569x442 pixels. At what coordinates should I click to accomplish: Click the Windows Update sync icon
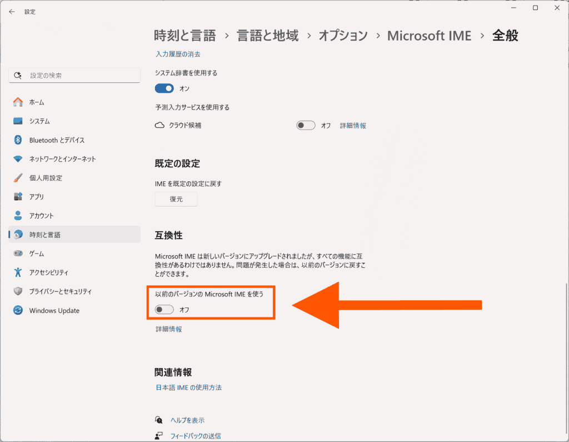tap(18, 310)
